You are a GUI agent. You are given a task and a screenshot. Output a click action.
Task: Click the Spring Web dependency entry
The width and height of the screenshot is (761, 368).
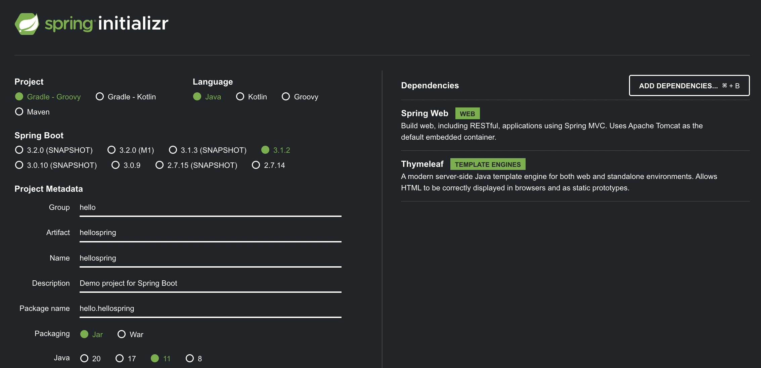tap(424, 113)
